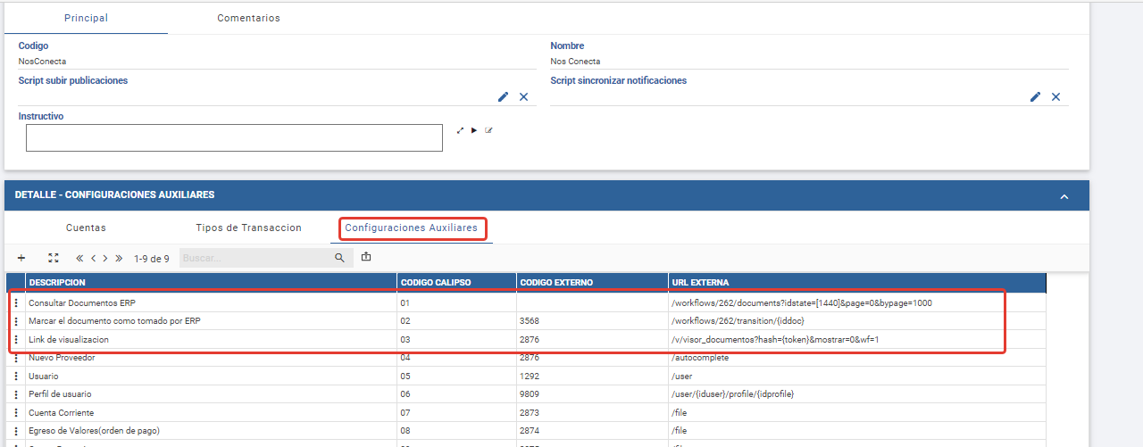Switch to the Principal tab
Image resolution: width=1143 pixels, height=447 pixels.
tap(87, 18)
